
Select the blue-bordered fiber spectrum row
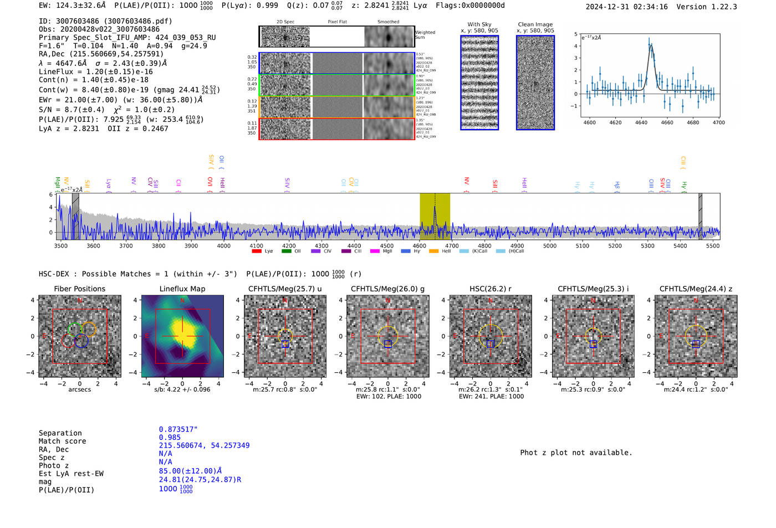coord(337,63)
